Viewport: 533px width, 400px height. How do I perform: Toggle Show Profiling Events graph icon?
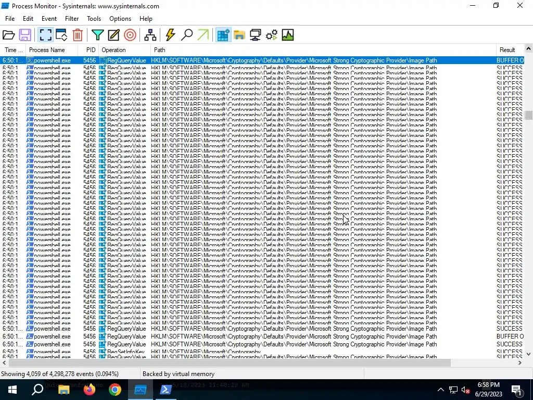coord(287,35)
